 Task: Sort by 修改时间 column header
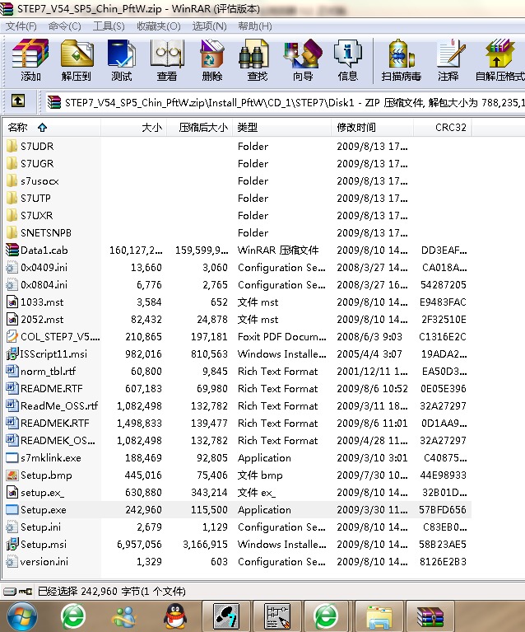point(355,128)
